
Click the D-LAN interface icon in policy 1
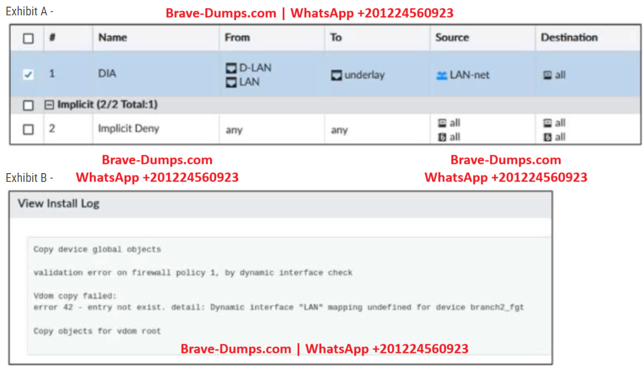232,68
